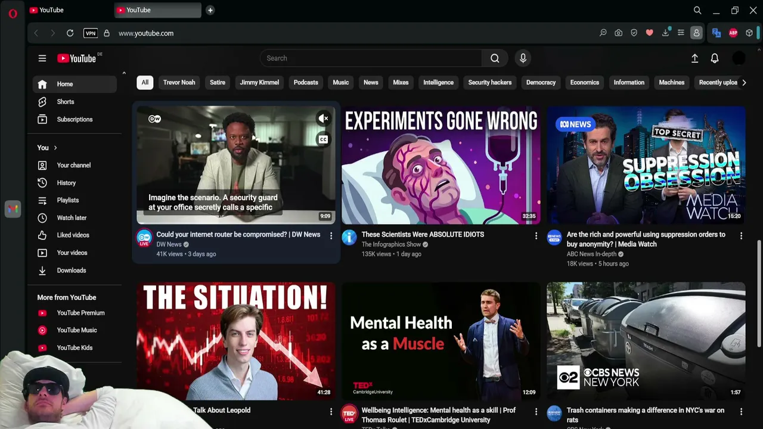Open a new browser tab

click(210, 10)
